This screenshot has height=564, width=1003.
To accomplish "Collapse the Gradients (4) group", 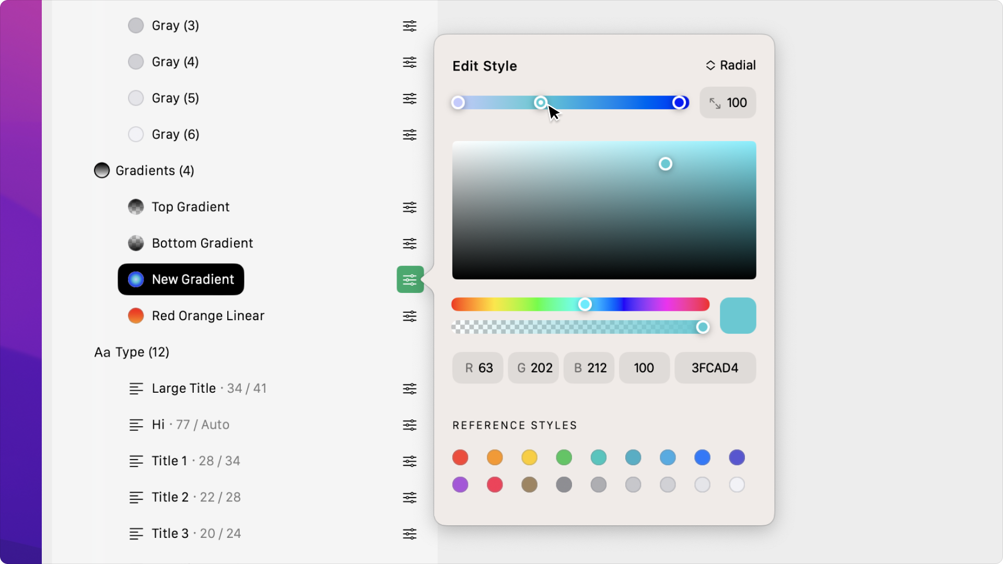I will point(145,171).
